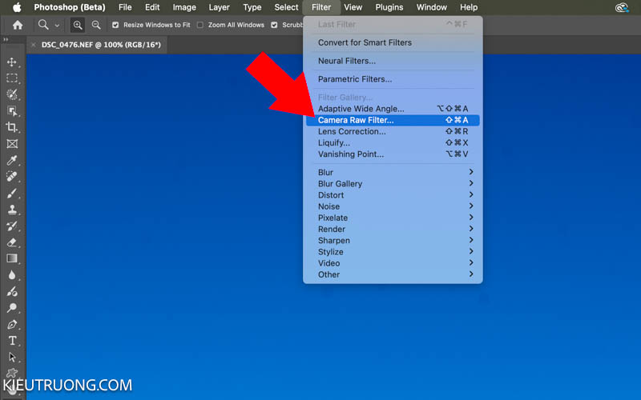Open the Apple menu
Screen dimensions: 641x400
(x=17, y=7)
